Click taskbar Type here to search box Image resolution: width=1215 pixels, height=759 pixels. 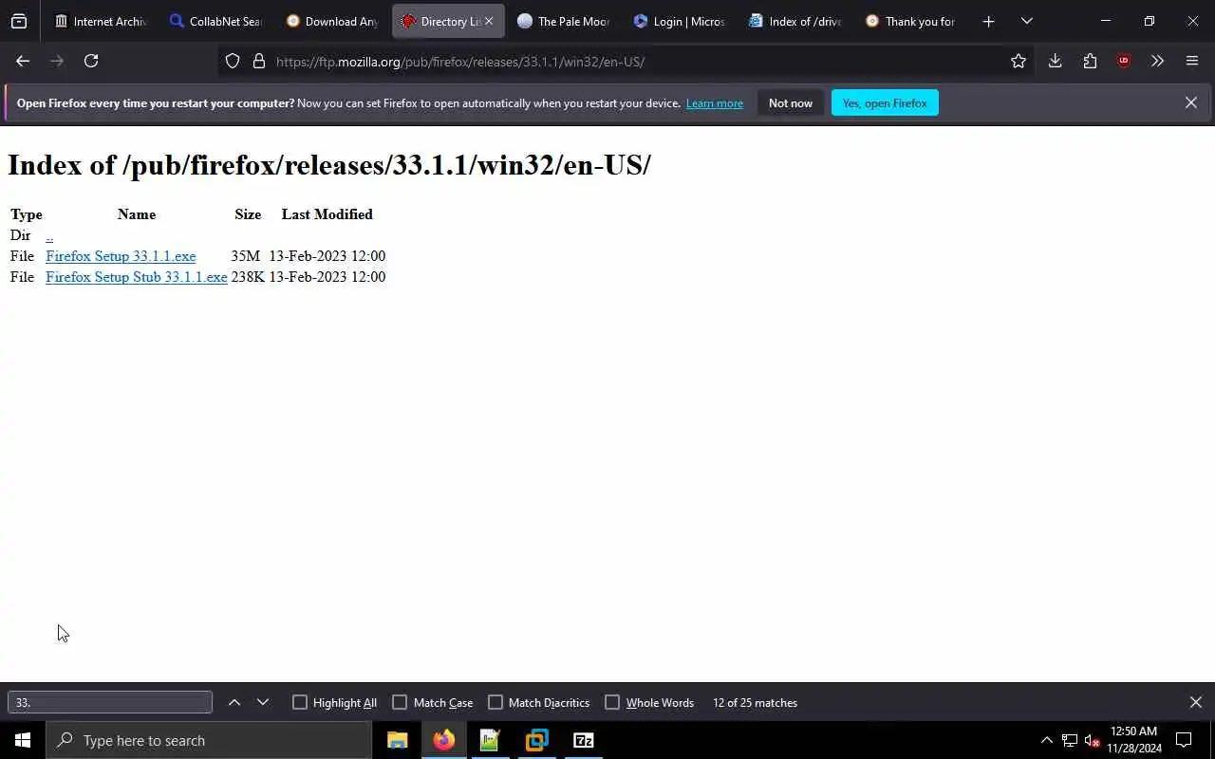tap(209, 740)
